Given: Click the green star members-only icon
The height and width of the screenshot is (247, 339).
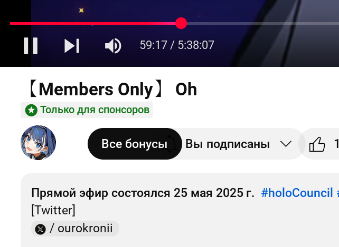Looking at the screenshot, I should [31, 110].
